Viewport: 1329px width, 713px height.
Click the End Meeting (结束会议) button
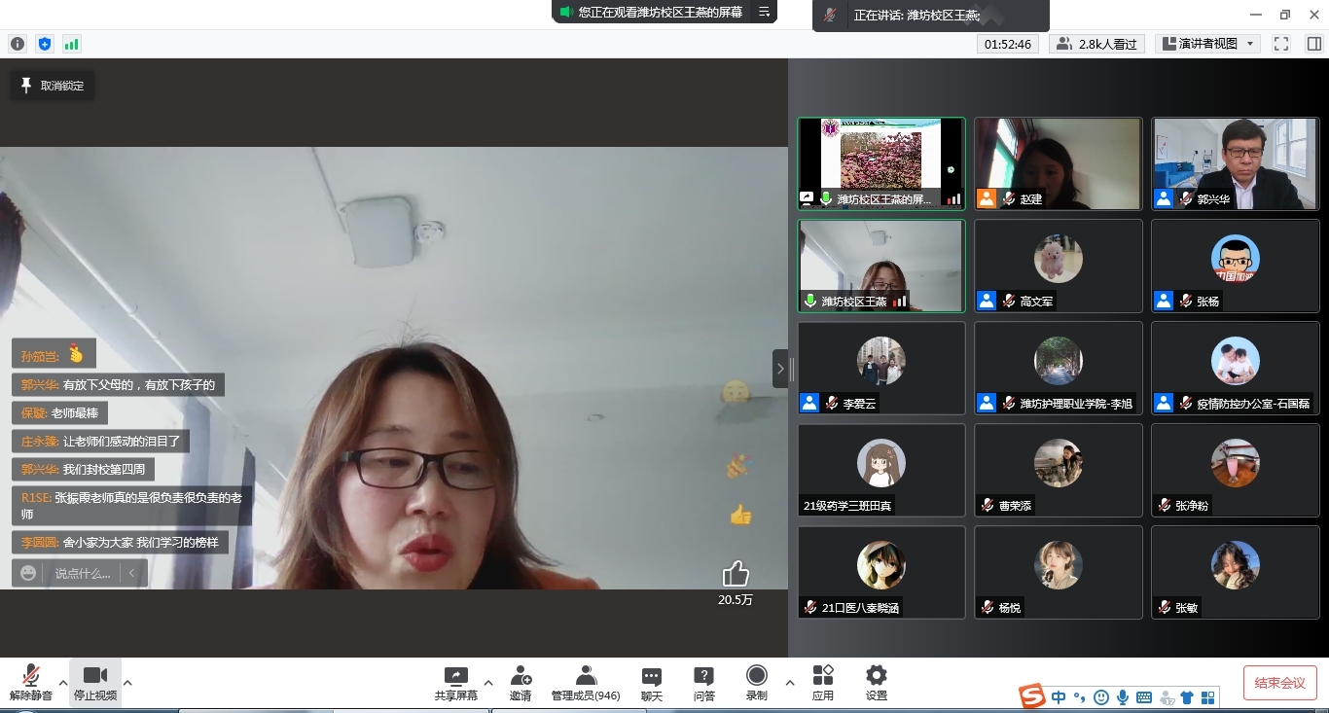pyautogui.click(x=1279, y=683)
